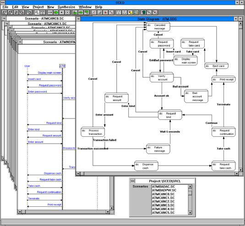Click Scenario window horizontal scrollbar right arrow
The width and height of the screenshot is (245, 226).
point(108,212)
